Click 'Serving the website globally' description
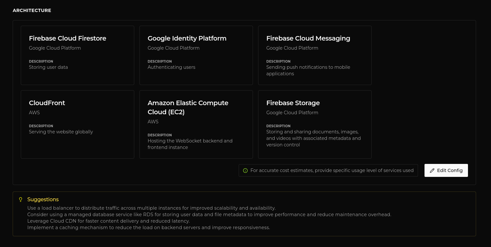 point(61,132)
